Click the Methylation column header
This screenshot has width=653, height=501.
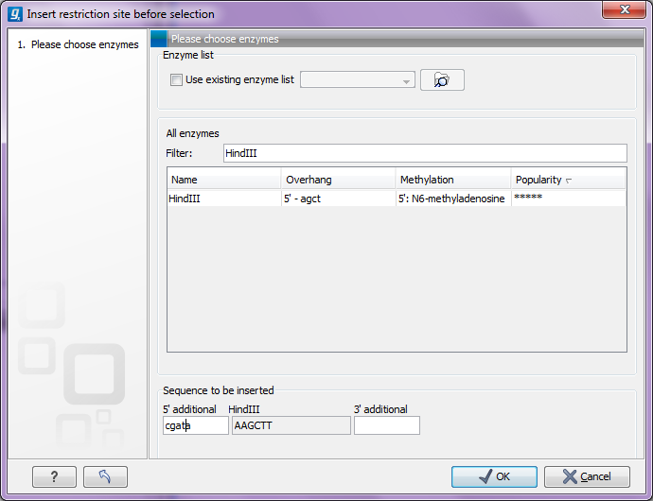coord(453,180)
